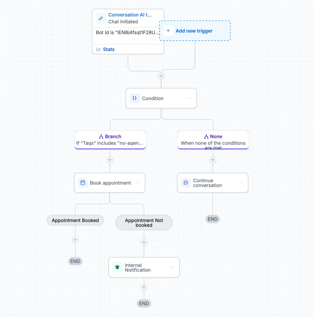Open Continue conversation three-dot menu

click(241, 183)
